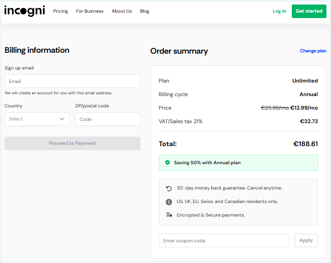Click the 30-day money back guarantee text

229,188
